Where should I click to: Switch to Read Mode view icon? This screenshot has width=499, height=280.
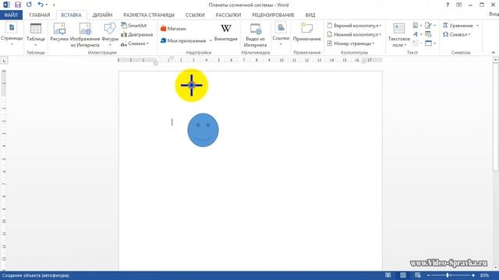(x=388, y=275)
